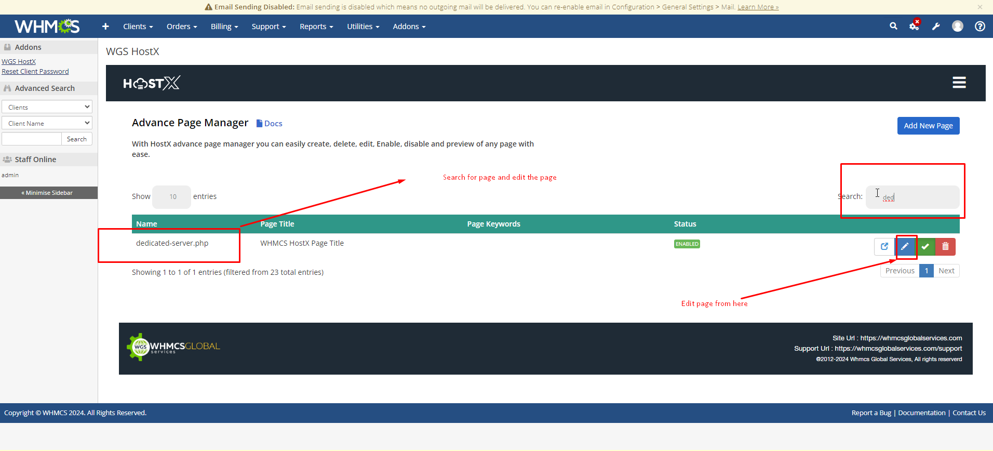Dismiss the email disabled warning banner
This screenshot has width=993, height=451.
[x=979, y=7]
